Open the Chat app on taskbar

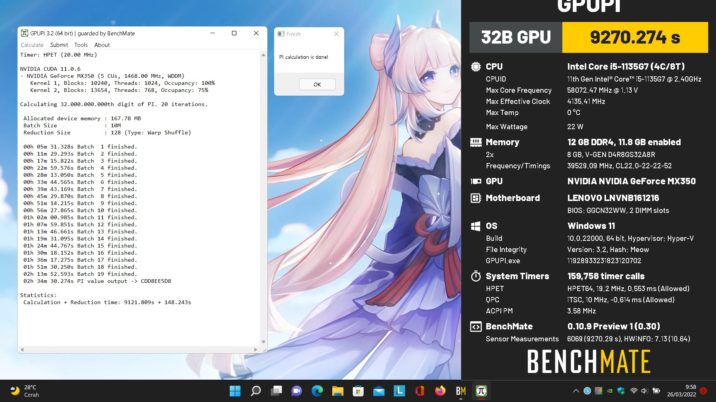(297, 391)
